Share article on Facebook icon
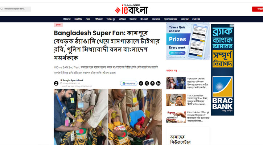 (x=141, y=83)
